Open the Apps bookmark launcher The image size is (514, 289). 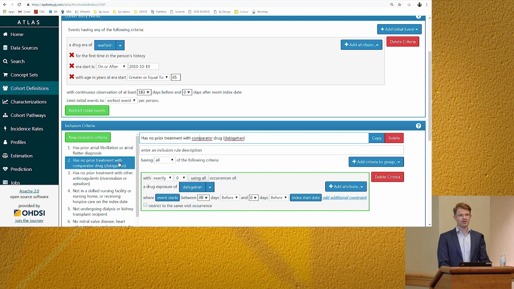[8, 12]
